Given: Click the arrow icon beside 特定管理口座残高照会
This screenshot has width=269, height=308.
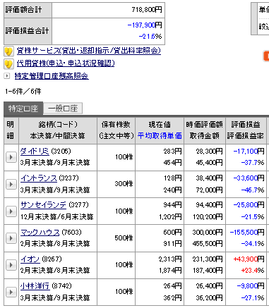Looking at the screenshot, I should (7, 76).
